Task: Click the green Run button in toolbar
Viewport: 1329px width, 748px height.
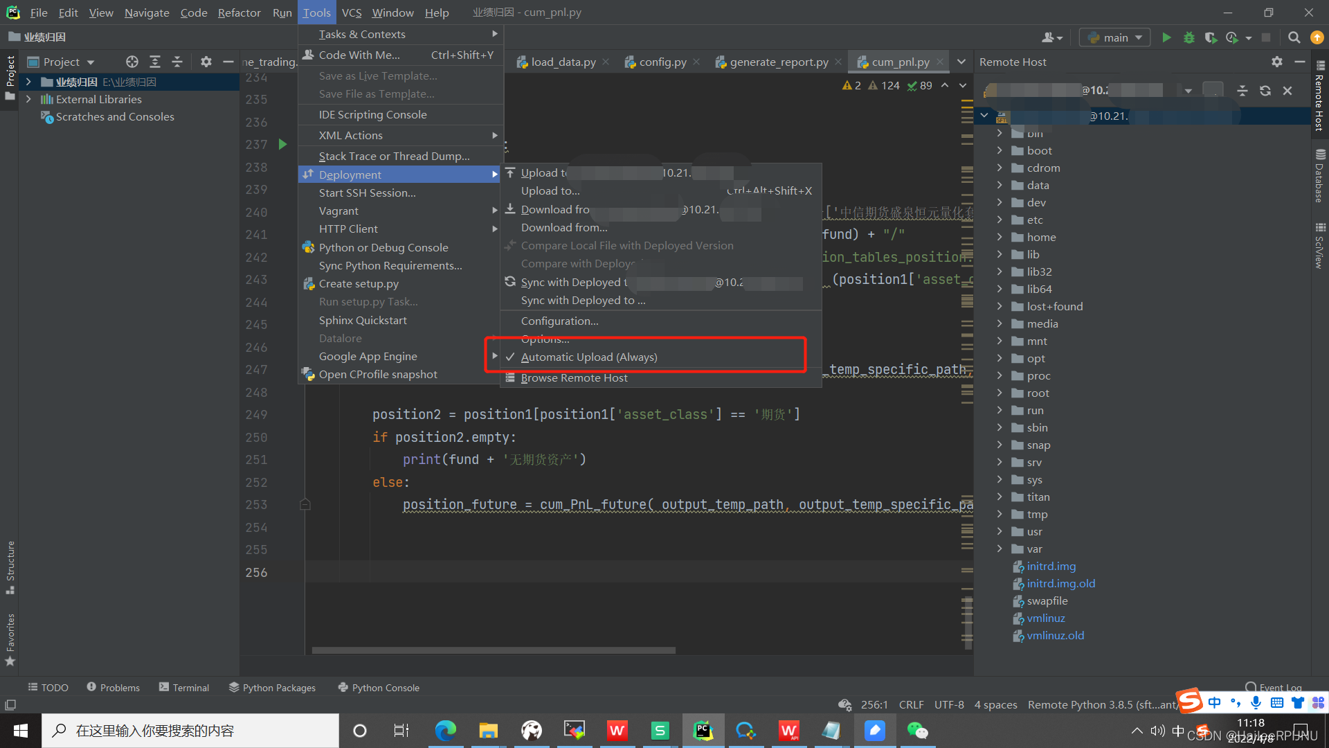Action: [x=1166, y=37]
